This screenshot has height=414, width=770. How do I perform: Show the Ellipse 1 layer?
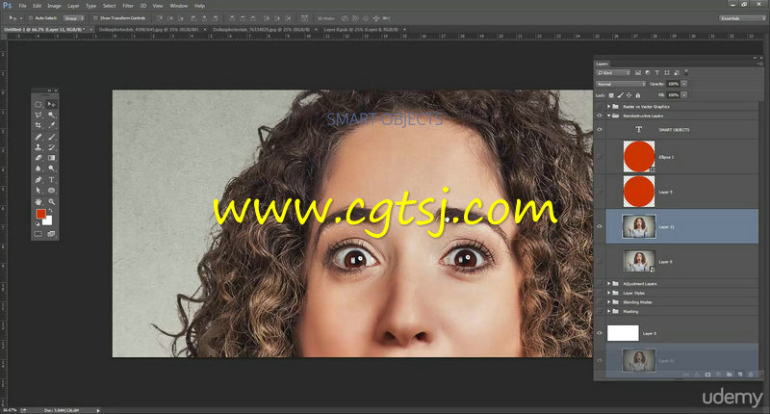click(600, 157)
